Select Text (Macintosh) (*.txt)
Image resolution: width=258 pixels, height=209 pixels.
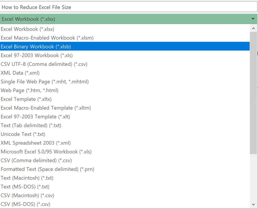point(125,178)
